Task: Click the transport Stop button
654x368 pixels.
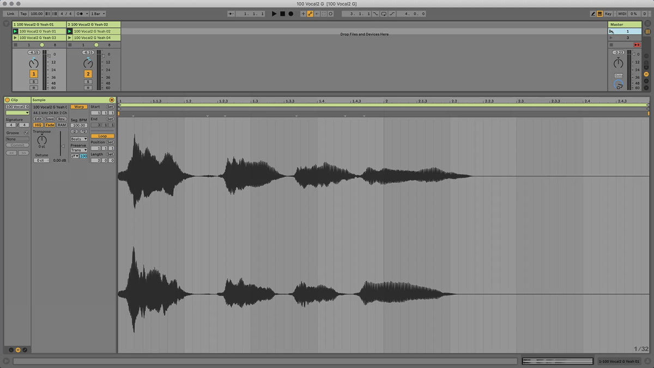Action: click(x=282, y=14)
